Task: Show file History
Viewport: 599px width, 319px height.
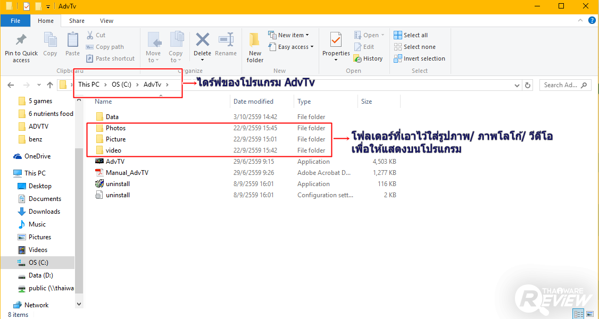Action: [x=368, y=58]
